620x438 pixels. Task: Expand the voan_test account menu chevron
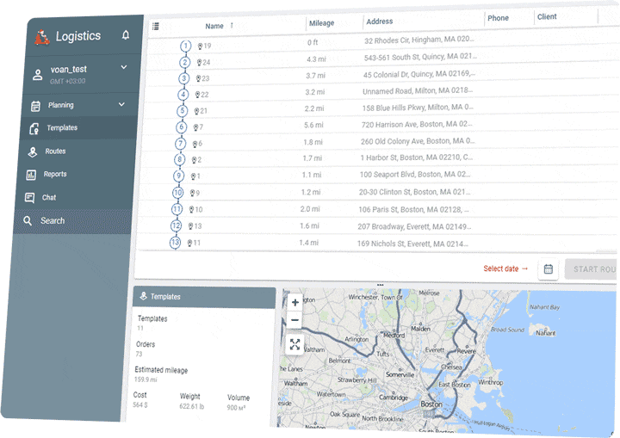pos(124,67)
